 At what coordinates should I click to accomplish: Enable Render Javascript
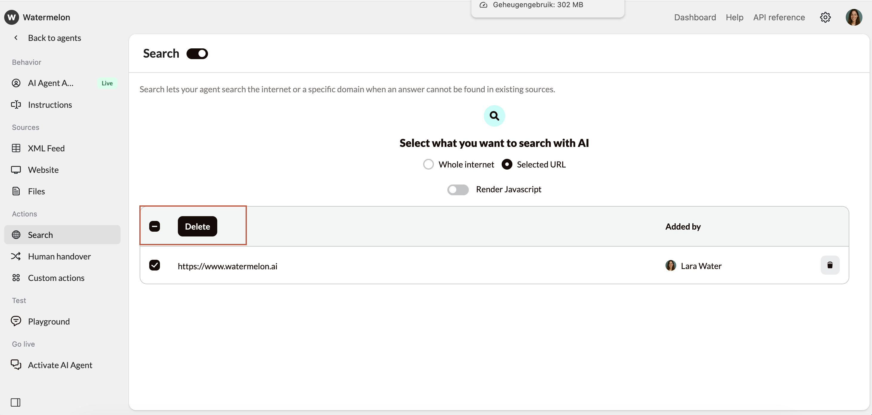(458, 189)
